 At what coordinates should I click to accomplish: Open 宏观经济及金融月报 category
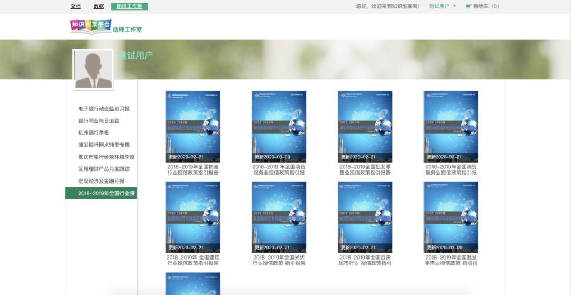[x=102, y=181]
